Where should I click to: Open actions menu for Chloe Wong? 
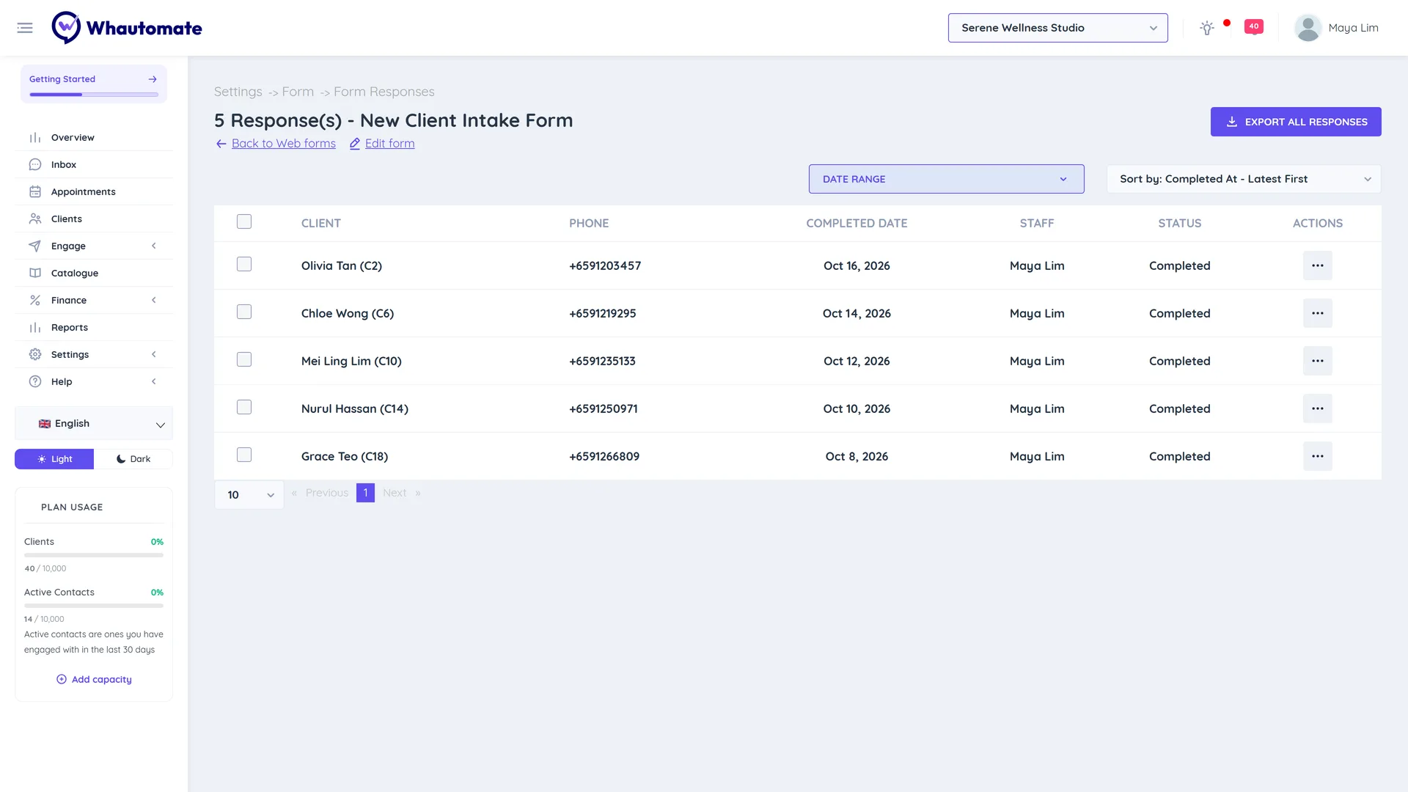[x=1317, y=313]
